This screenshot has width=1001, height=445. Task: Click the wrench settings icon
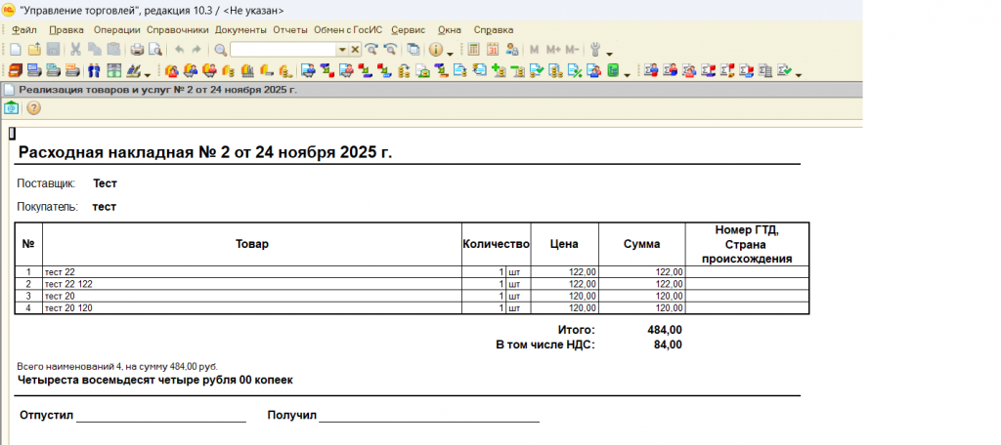[x=597, y=50]
